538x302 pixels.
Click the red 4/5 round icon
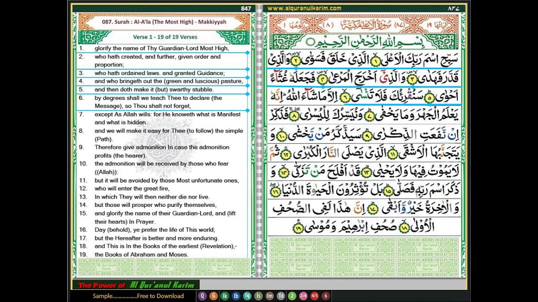tap(314, 296)
